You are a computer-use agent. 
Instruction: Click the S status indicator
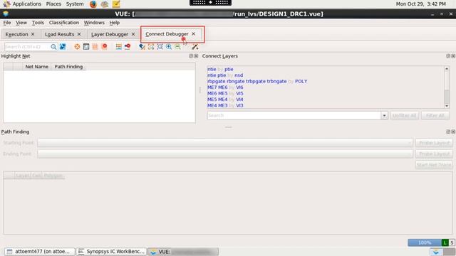click(452, 242)
